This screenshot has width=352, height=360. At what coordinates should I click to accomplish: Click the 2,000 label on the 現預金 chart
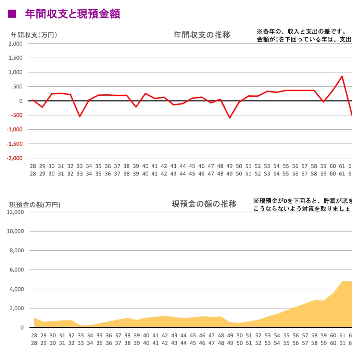click(x=17, y=308)
